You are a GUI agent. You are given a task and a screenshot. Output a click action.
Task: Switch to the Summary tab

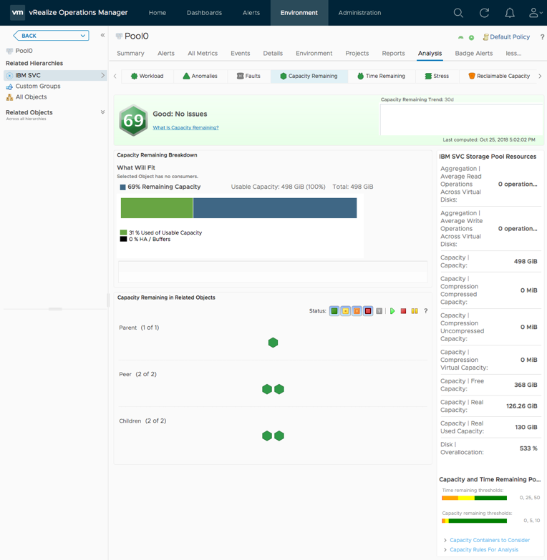tap(130, 53)
